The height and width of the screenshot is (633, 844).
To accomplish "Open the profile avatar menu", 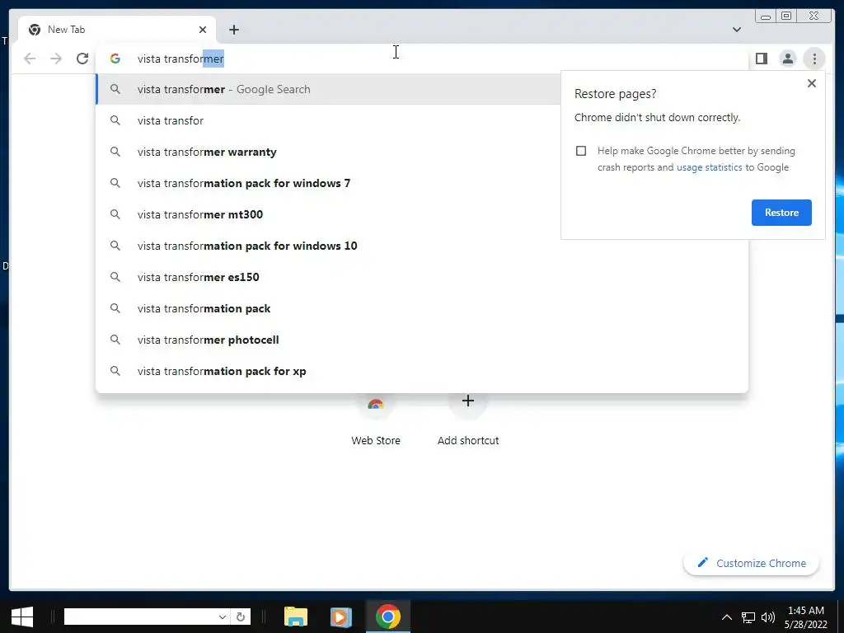I will pos(787,59).
